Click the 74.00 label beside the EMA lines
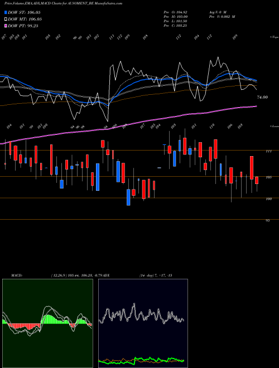279x368 pixels. pyautogui.click(x=262, y=97)
